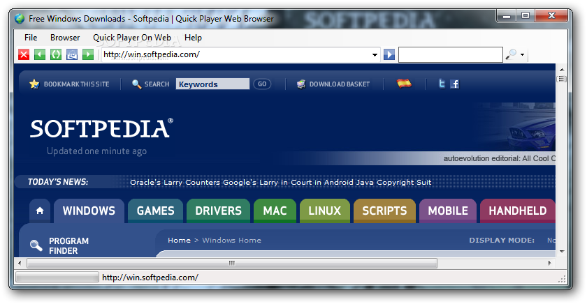Click the vertical scrollbar thumb
The height and width of the screenshot is (304, 587).
pos(562,79)
